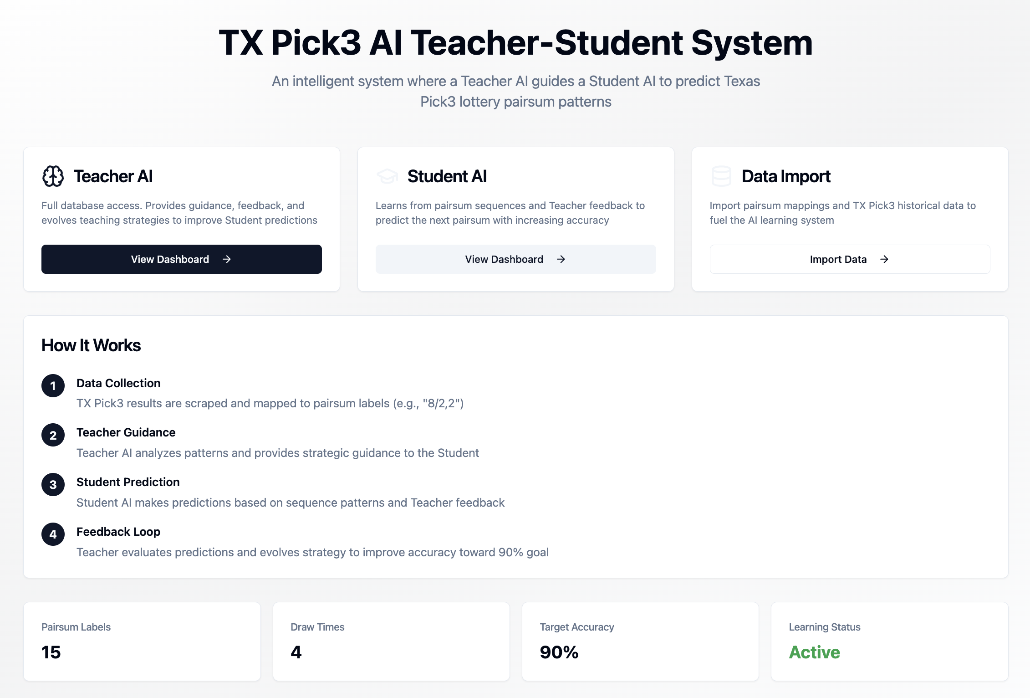Open the Student AI View Dashboard button

[x=515, y=259]
